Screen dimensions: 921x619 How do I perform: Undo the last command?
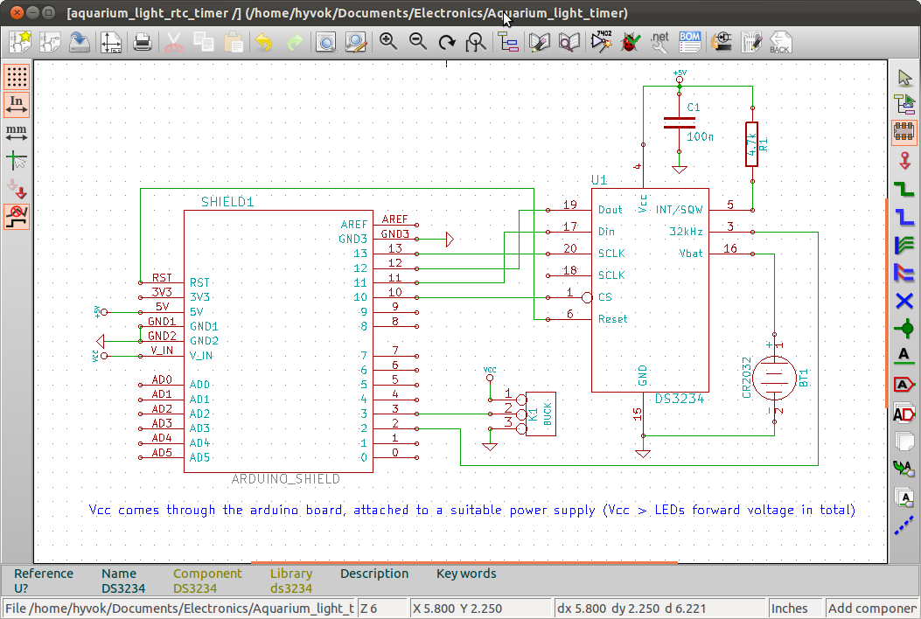264,42
